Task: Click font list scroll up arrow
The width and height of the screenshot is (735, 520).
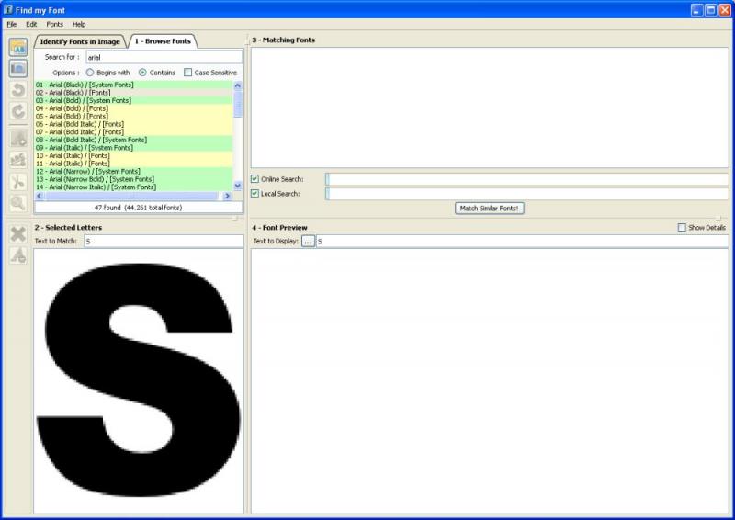Action: (238, 85)
